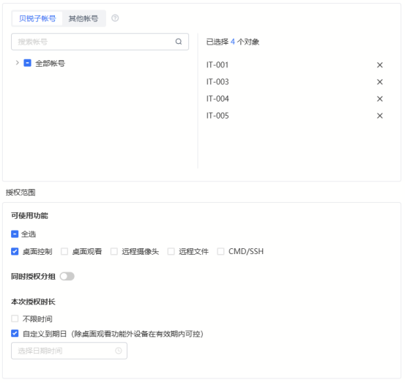Remove IT-003 from selected objects

[x=379, y=82]
